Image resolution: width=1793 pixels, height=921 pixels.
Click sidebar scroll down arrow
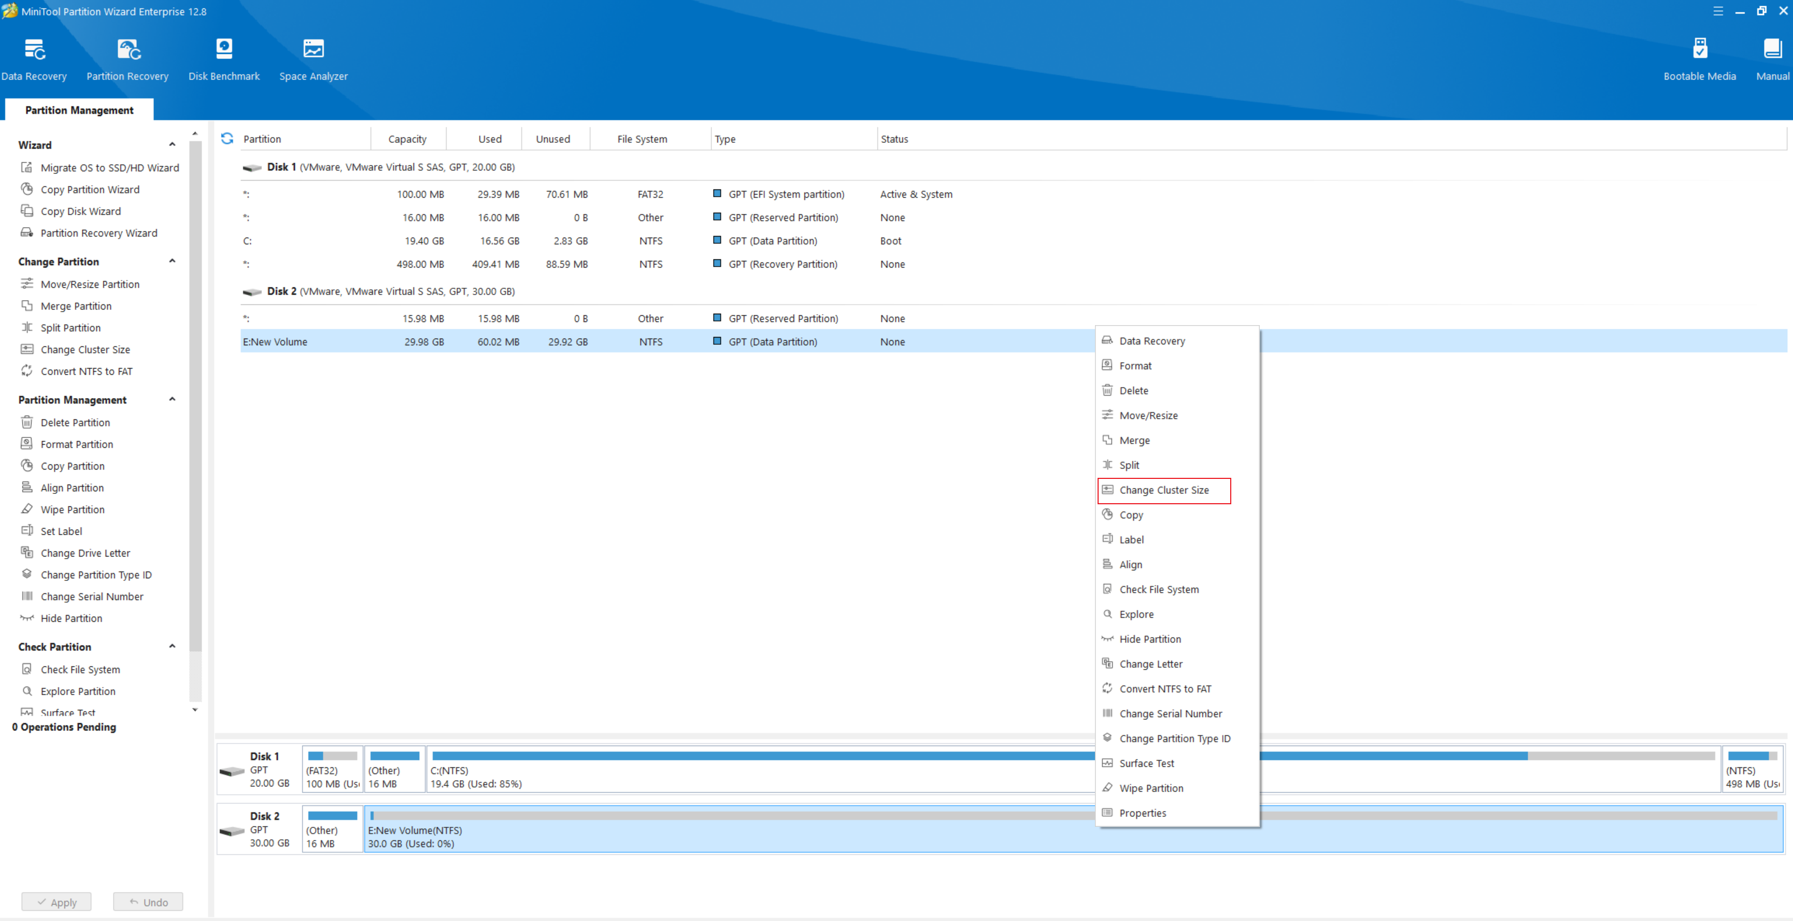click(x=195, y=710)
